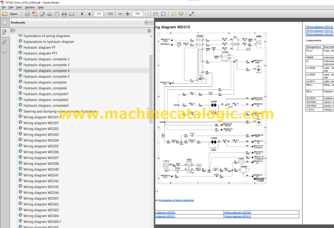Image resolution: width=334 pixels, height=228 pixels.
Task: Click bookmark icon beside Wiring diagram WD301
Action: click(x=20, y=198)
